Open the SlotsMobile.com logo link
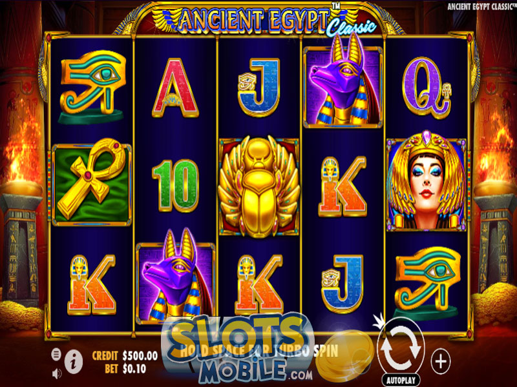This screenshot has height=387, width=517. pyautogui.click(x=238, y=350)
